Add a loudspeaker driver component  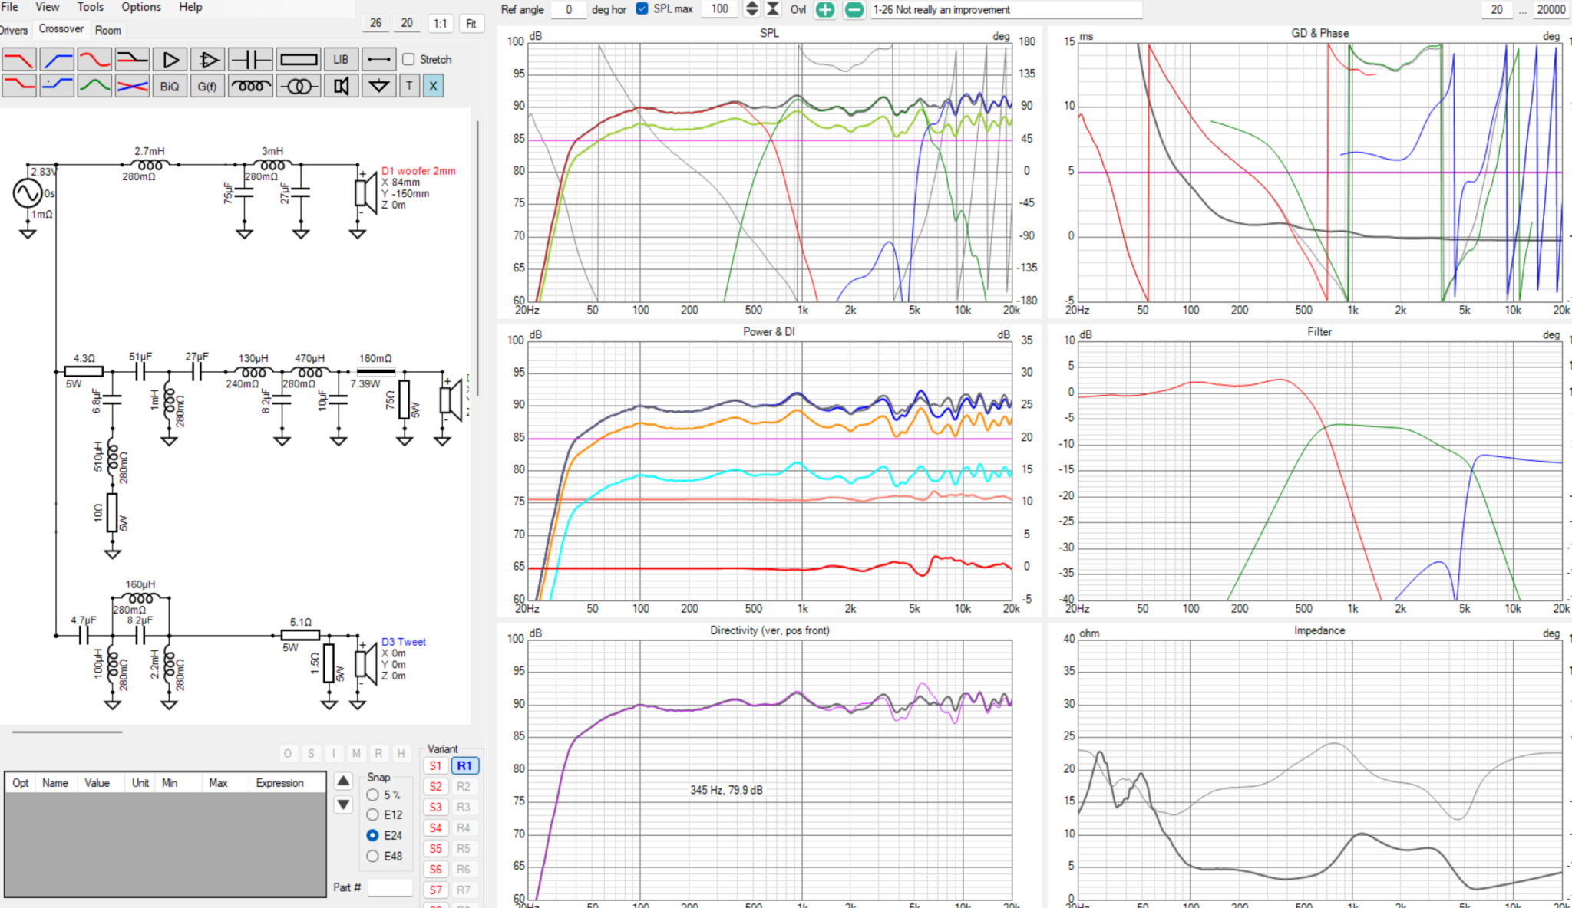[x=341, y=86]
